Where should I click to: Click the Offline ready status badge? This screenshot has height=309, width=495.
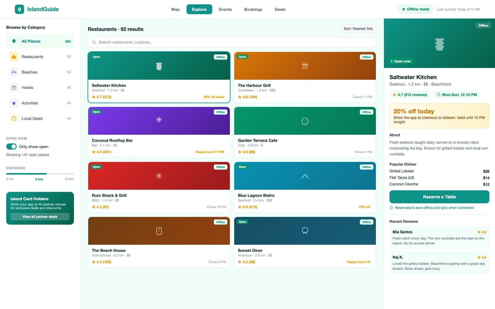tap(415, 9)
